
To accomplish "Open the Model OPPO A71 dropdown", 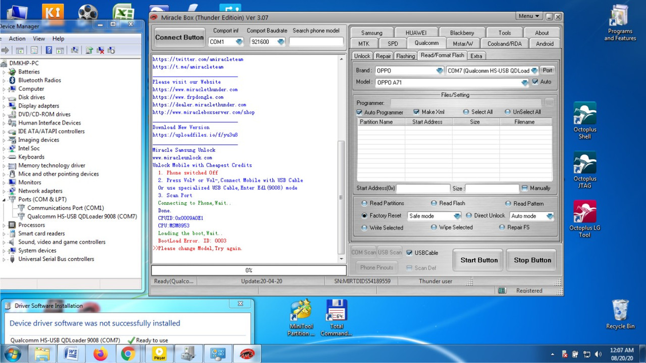I will click(525, 82).
